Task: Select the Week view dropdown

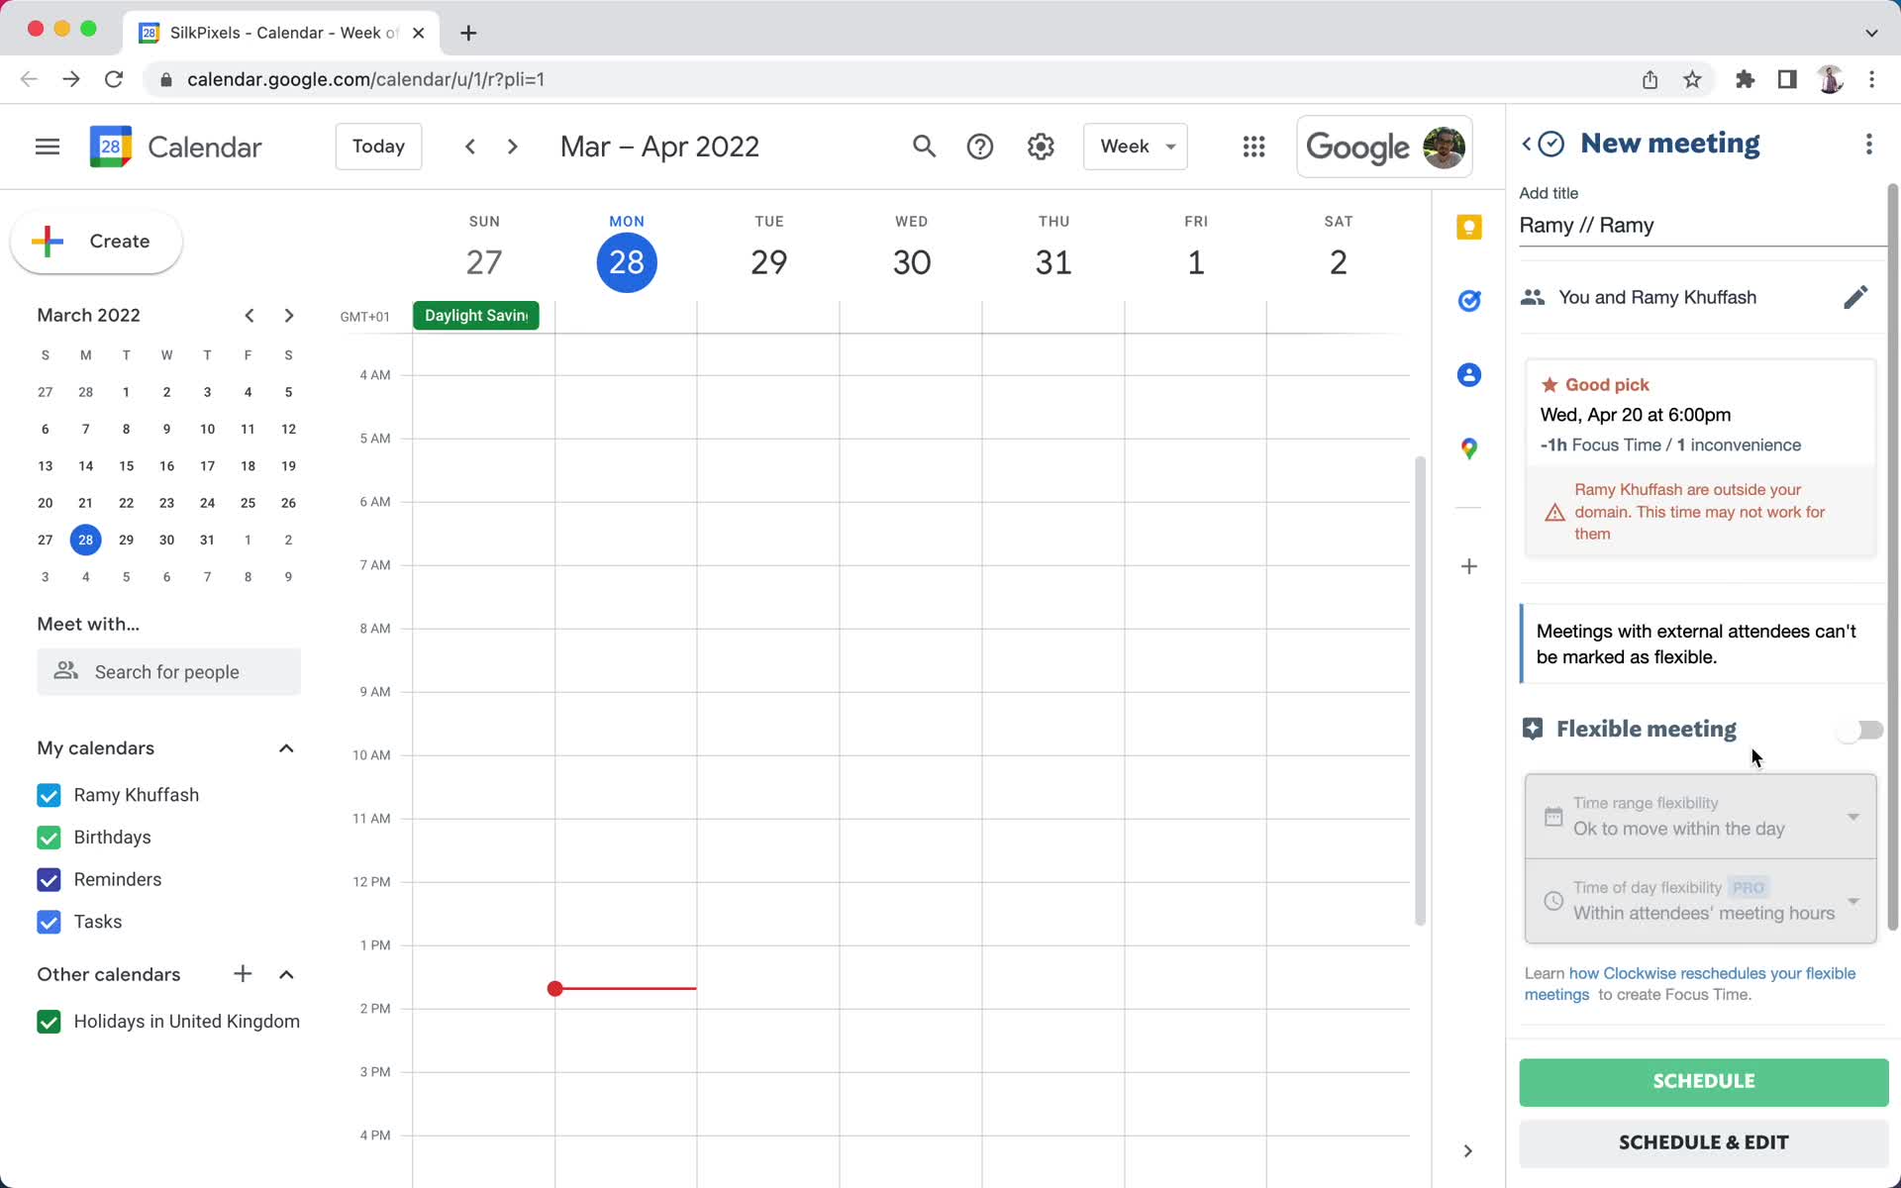Action: coord(1138,147)
